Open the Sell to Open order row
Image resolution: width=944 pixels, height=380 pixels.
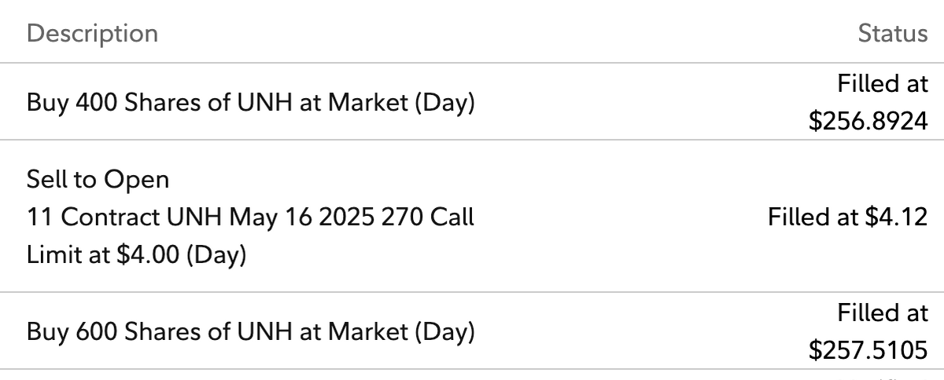(x=472, y=217)
